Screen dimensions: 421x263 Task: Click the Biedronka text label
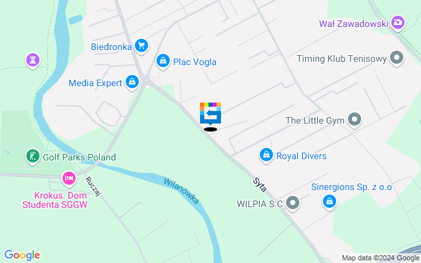111,47
